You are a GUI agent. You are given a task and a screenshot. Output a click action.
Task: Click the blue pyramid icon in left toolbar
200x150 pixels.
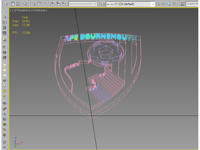point(5,114)
